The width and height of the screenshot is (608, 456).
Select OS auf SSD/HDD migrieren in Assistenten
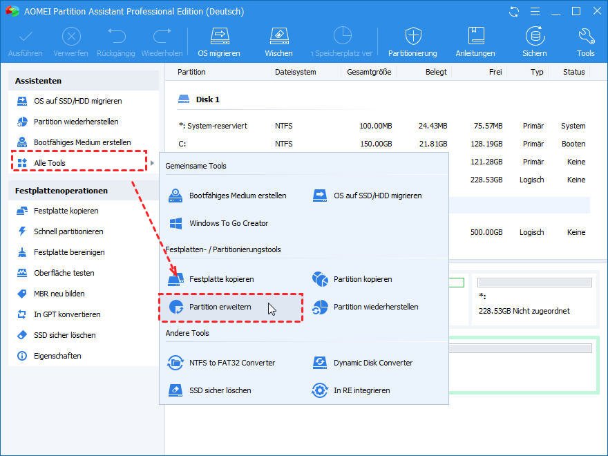point(77,101)
